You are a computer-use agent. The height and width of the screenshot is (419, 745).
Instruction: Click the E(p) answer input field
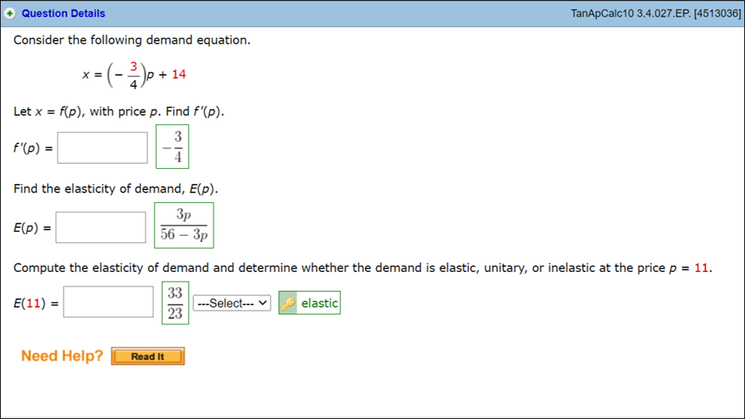[x=101, y=227]
